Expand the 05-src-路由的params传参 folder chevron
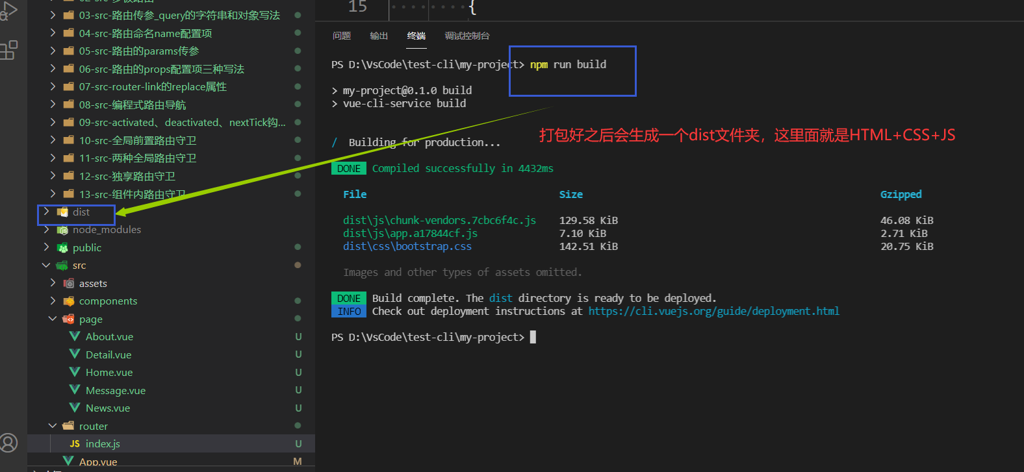 pos(53,51)
